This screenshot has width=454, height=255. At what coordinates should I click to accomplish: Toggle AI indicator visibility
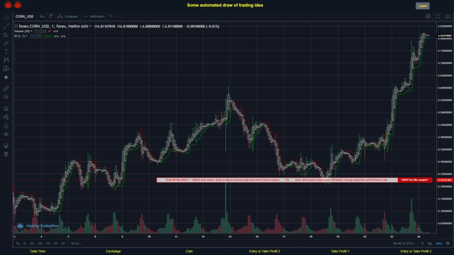point(31,36)
